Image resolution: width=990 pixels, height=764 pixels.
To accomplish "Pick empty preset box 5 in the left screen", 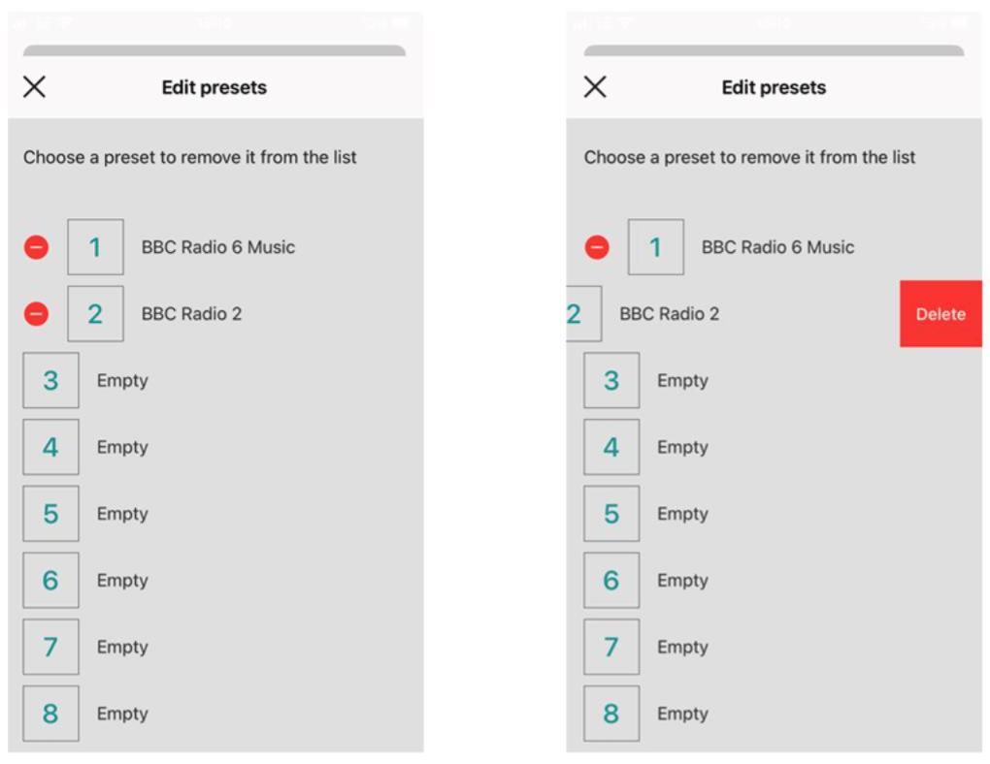I will [50, 514].
